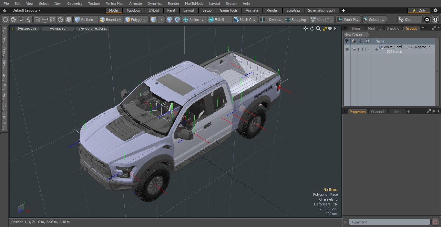This screenshot has height=227, width=441.
Task: Open viewport settings gear icon
Action: click(x=330, y=29)
